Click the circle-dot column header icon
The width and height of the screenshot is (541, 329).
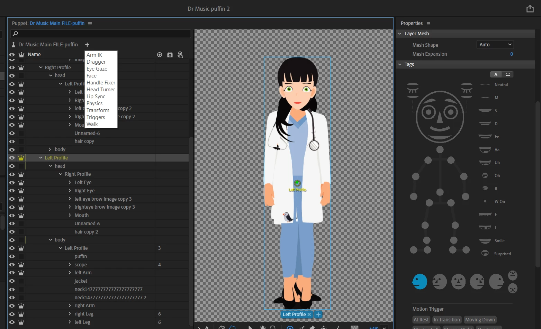(x=160, y=55)
